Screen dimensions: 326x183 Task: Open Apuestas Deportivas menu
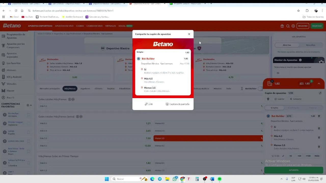click(40, 26)
